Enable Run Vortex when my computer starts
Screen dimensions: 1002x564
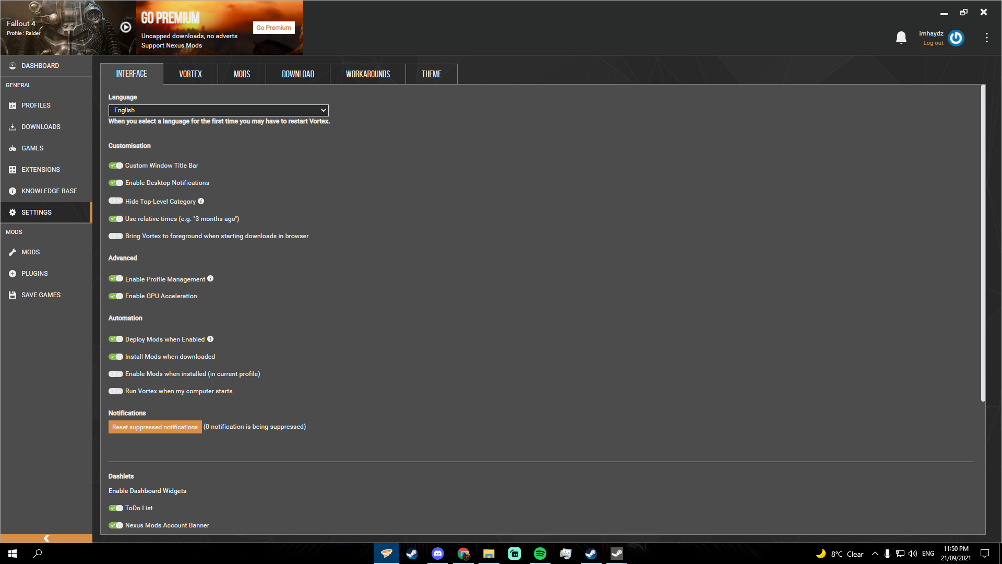tap(116, 391)
